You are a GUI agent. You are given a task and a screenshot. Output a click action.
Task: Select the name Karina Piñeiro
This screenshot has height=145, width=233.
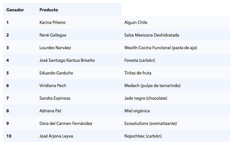pos(54,22)
